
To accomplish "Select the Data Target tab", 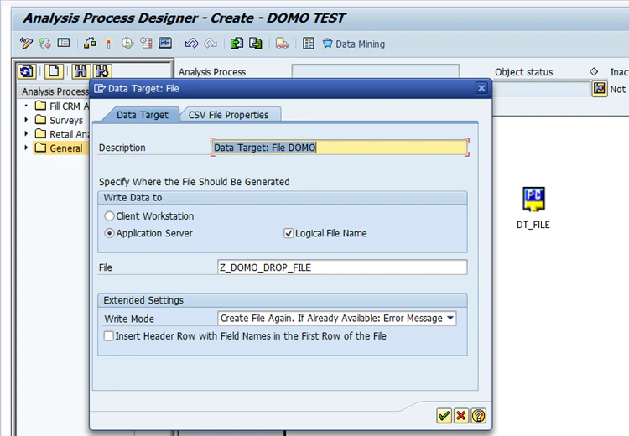I will point(142,115).
